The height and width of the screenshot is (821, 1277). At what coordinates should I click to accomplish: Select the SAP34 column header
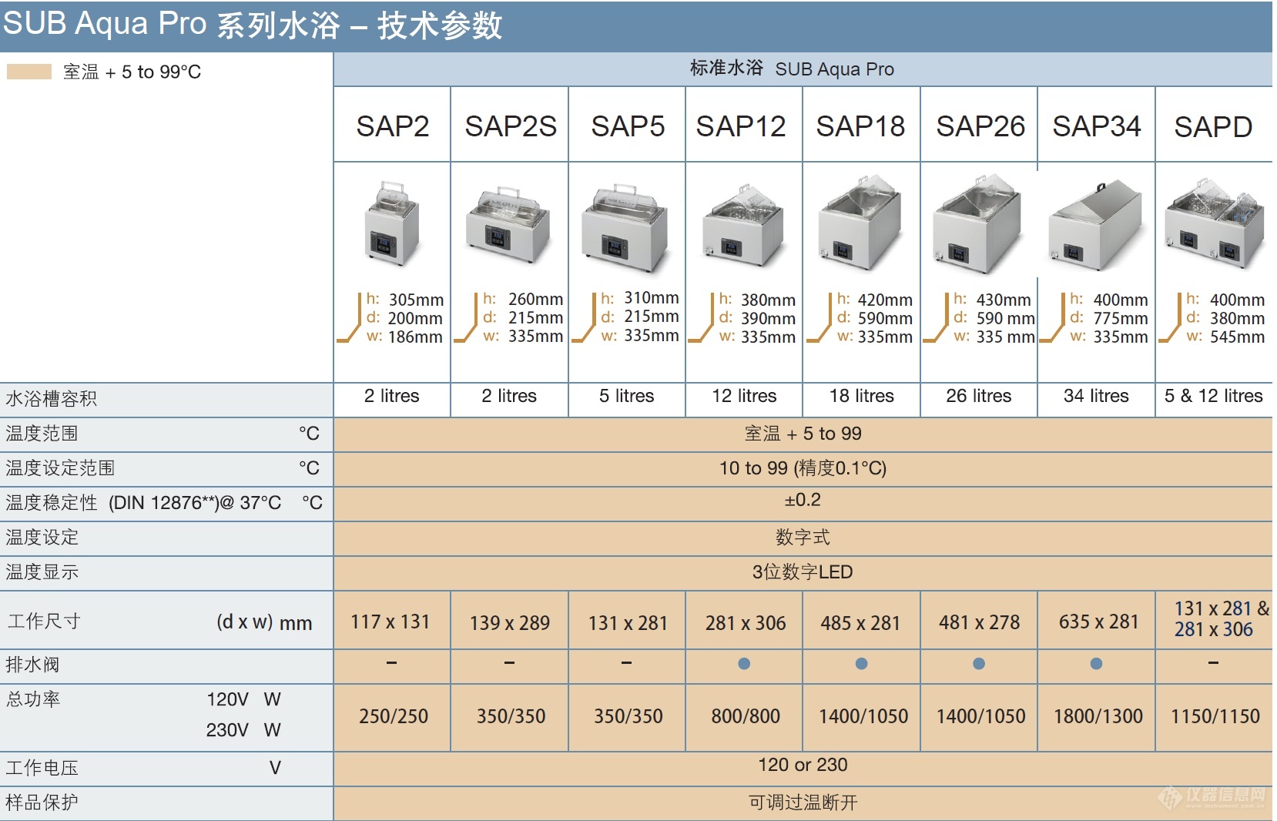[x=1097, y=126]
